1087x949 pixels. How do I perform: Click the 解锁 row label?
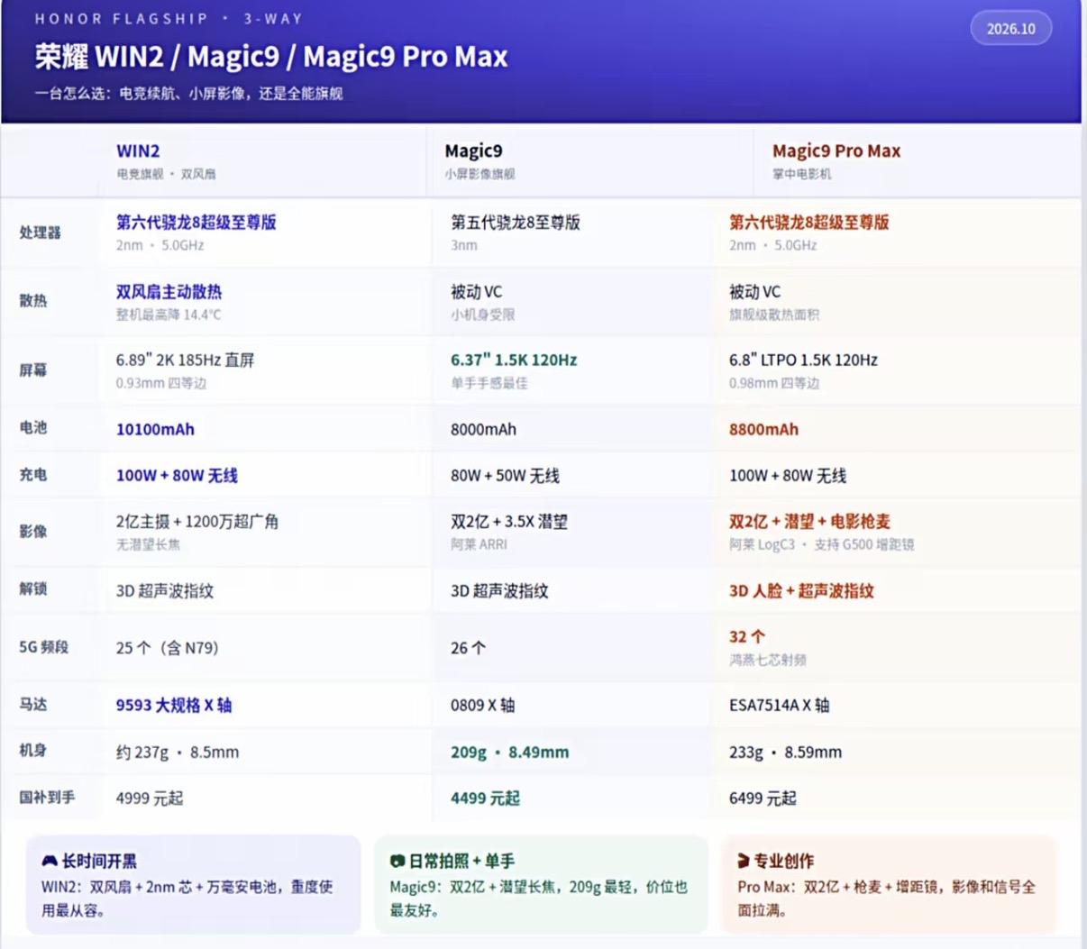click(33, 589)
